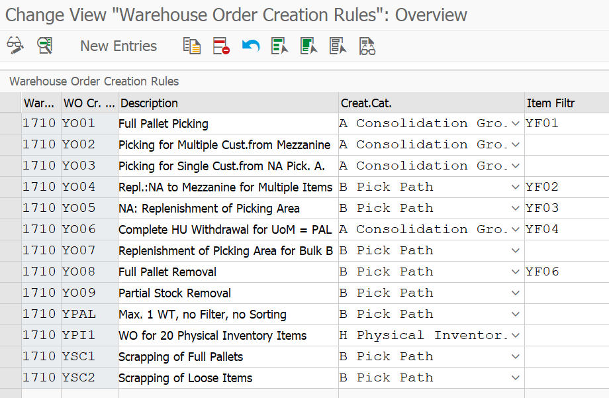Click New Entries button
Image resolution: width=609 pixels, height=398 pixels.
(x=118, y=46)
